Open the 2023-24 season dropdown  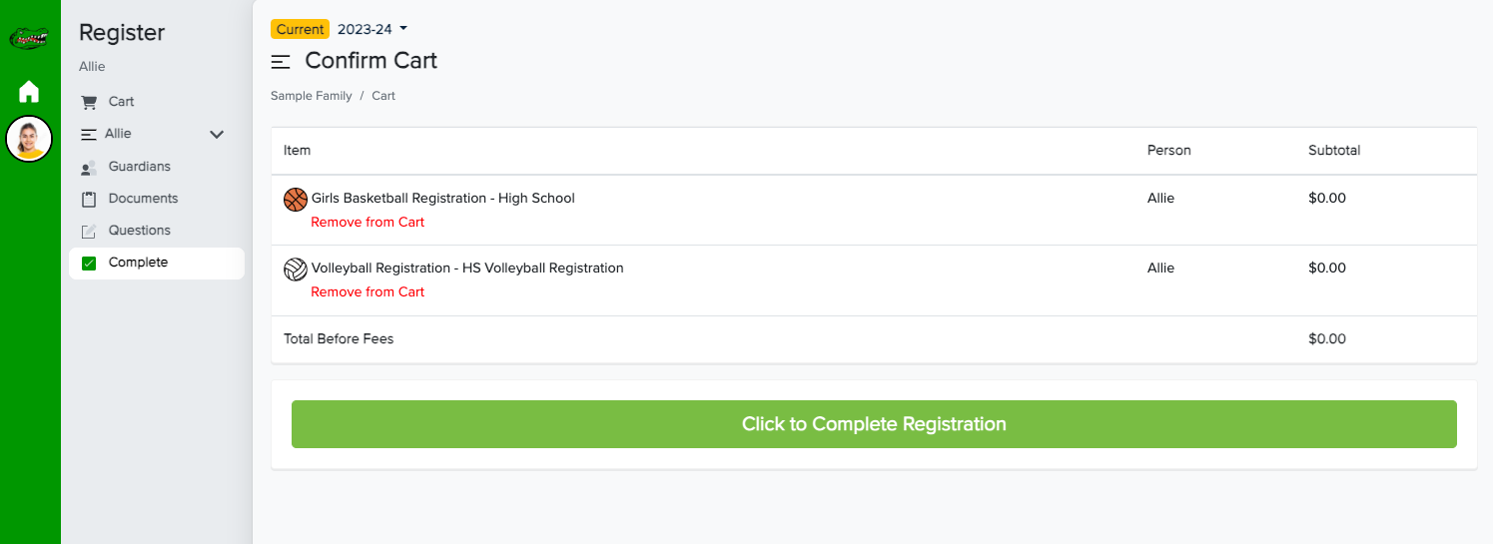coord(373,29)
